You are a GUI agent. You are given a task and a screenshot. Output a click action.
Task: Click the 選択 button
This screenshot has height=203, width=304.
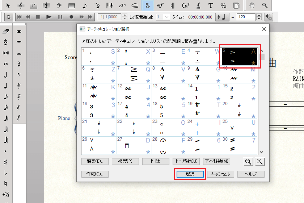pyautogui.click(x=190, y=174)
